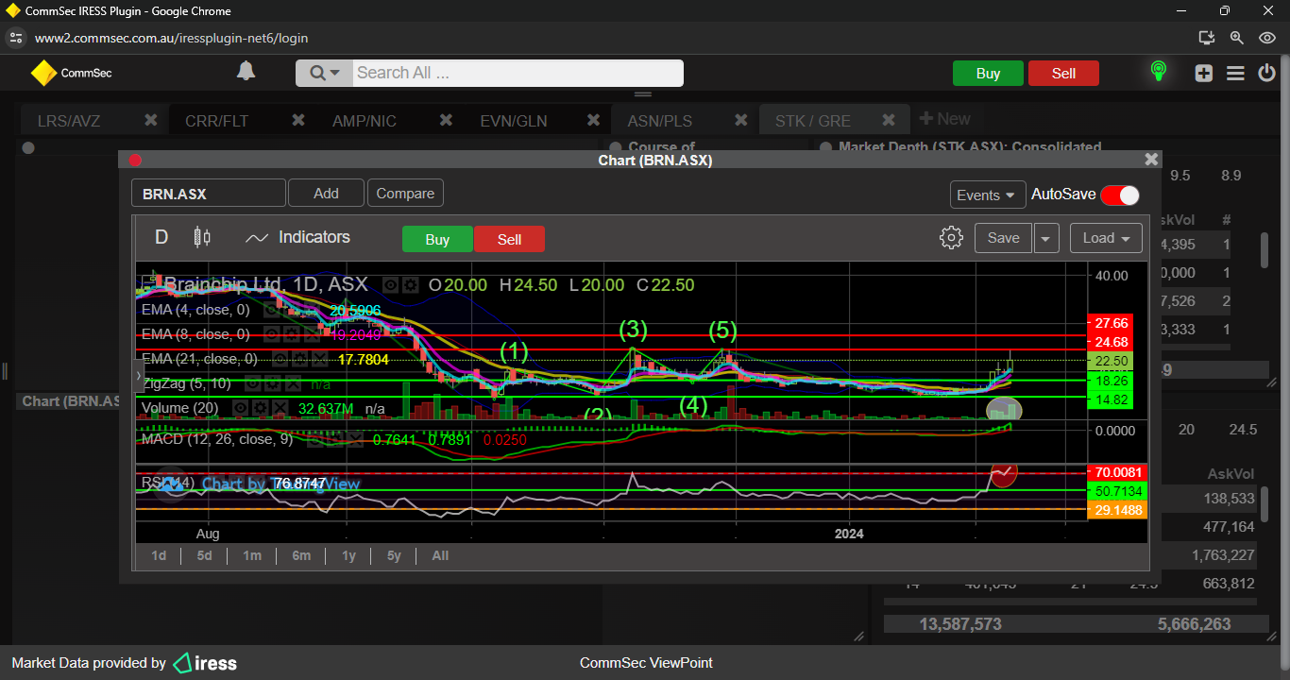1290x680 pixels.
Task: Open chart settings gear beside Save
Action: point(951,237)
